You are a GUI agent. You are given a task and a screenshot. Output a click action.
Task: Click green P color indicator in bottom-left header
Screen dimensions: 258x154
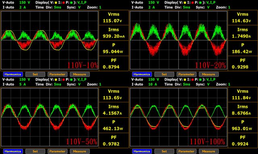pyautogui.click(x=71, y=80)
